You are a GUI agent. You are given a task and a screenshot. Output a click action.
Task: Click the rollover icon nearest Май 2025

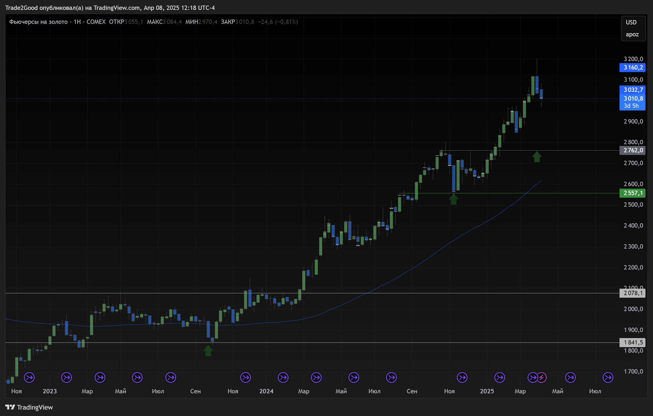click(570, 378)
